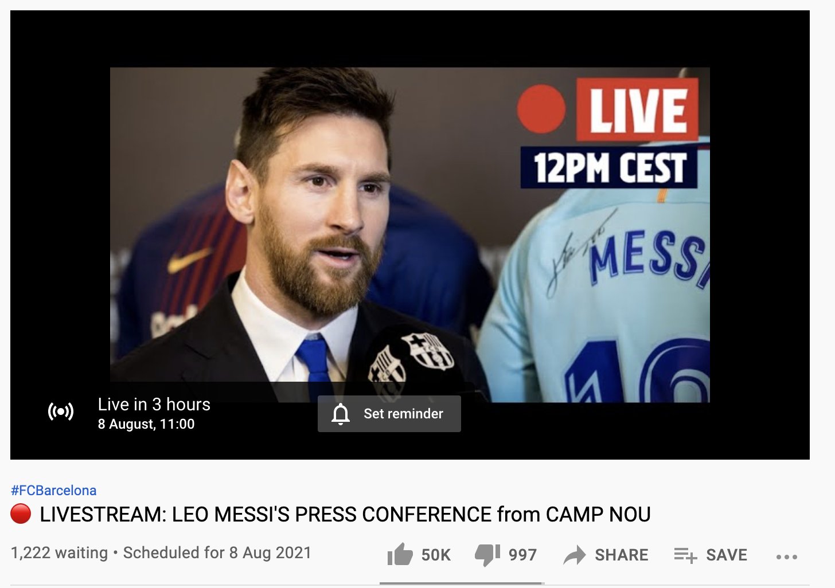This screenshot has height=588, width=835.
Task: Click the 50K like count
Action: [x=436, y=555]
